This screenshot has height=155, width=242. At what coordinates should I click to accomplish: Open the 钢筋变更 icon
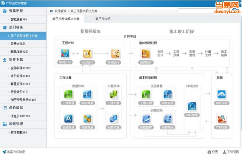(168, 94)
